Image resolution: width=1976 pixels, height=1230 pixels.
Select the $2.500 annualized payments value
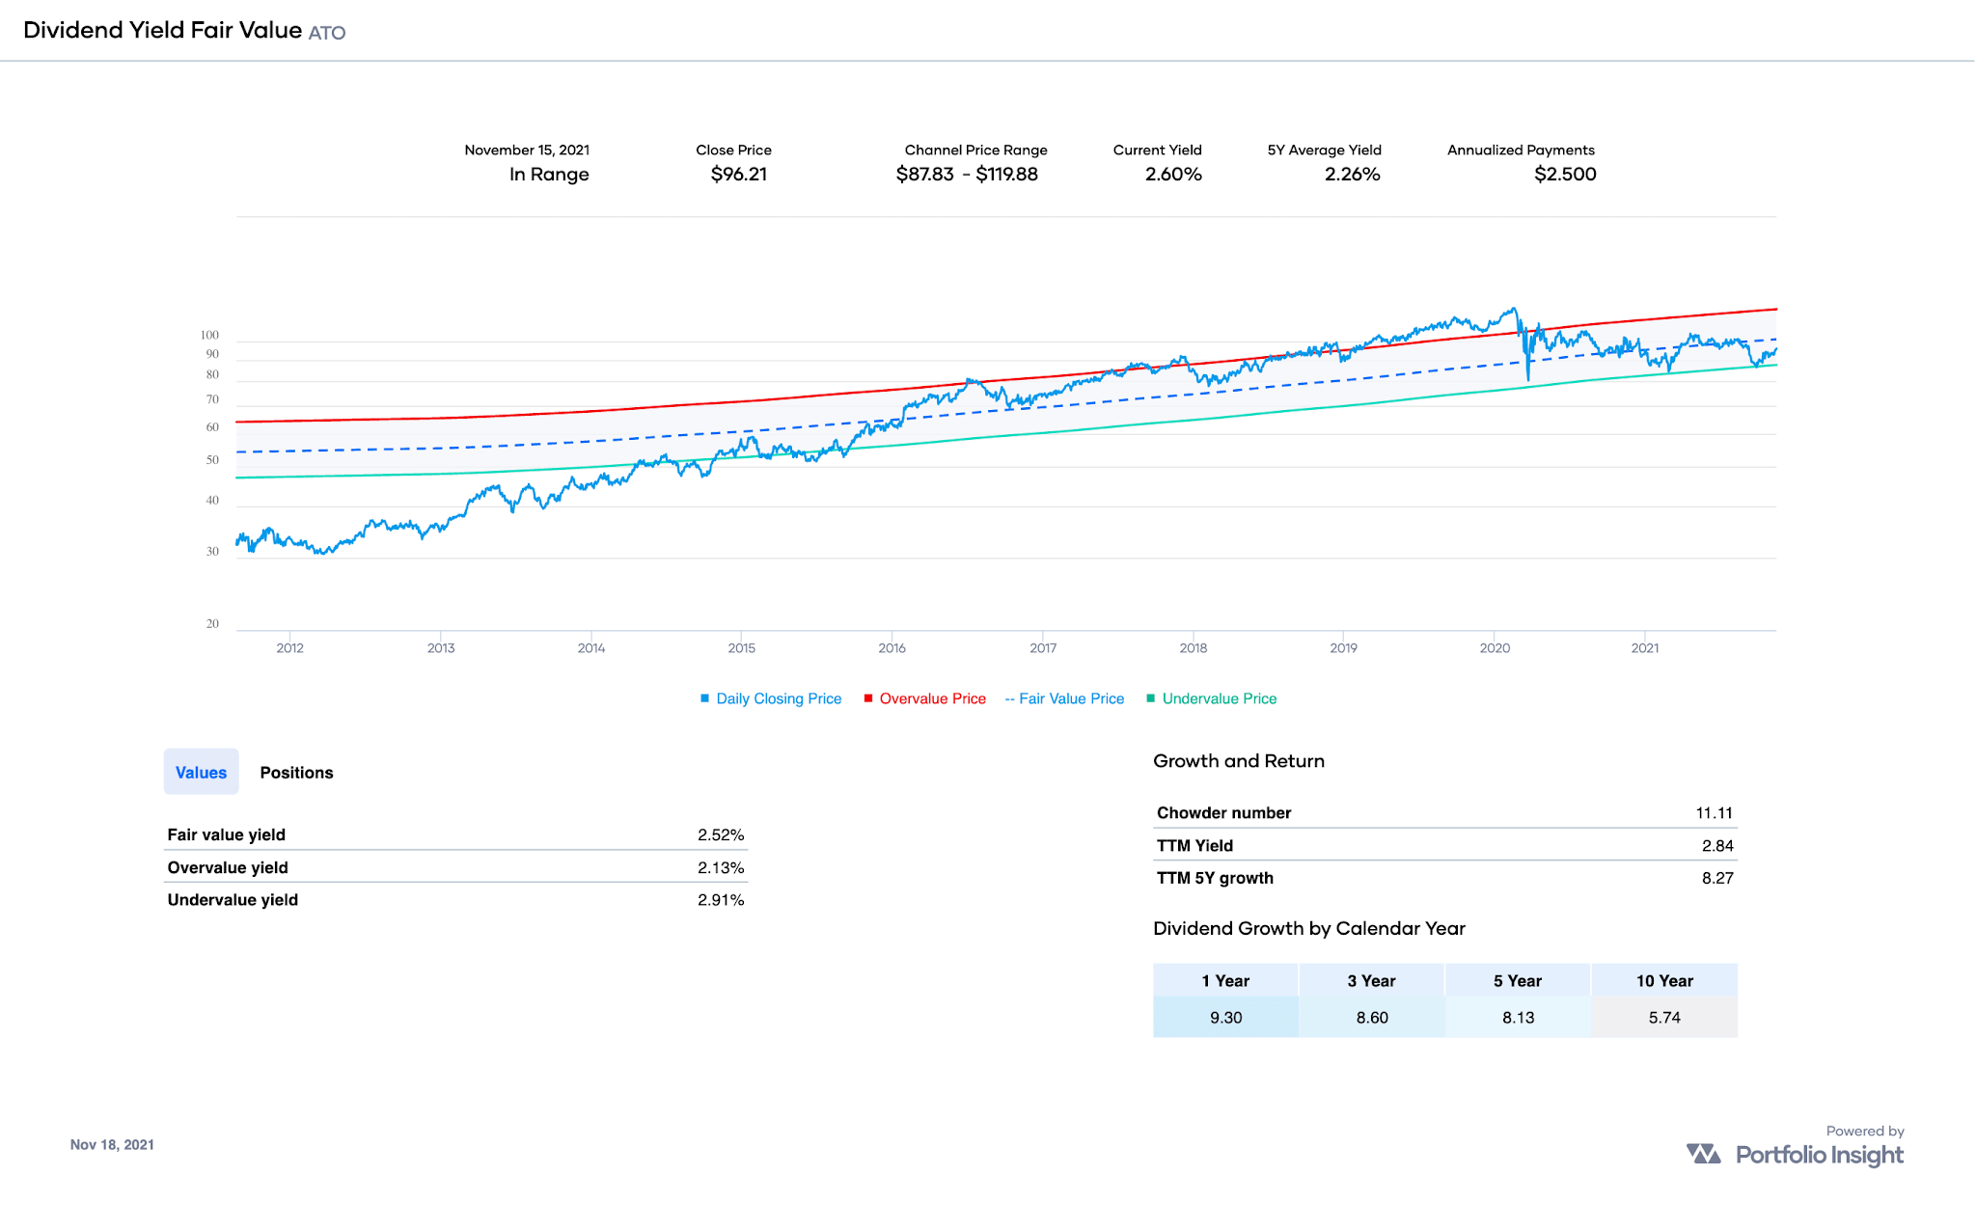coord(1565,174)
